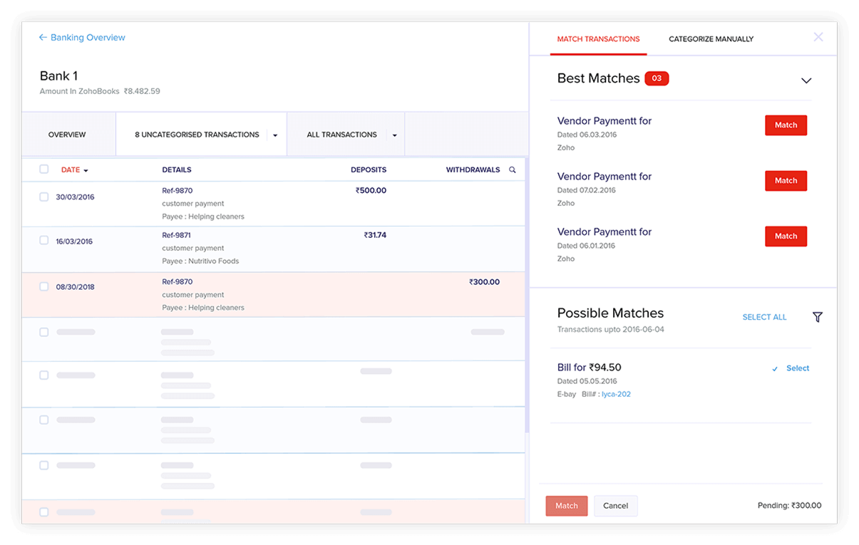
Task: Click the date sort arrow icon
Action: (86, 171)
